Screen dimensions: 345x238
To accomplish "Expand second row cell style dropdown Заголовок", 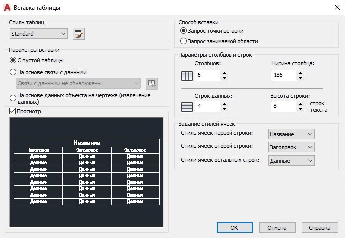I will click(x=291, y=147).
